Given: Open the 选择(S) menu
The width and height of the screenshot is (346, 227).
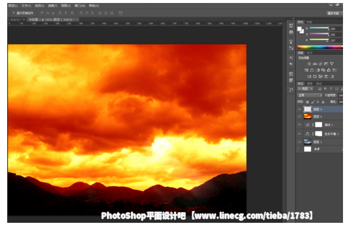Looking at the screenshot, I should tap(40, 5).
